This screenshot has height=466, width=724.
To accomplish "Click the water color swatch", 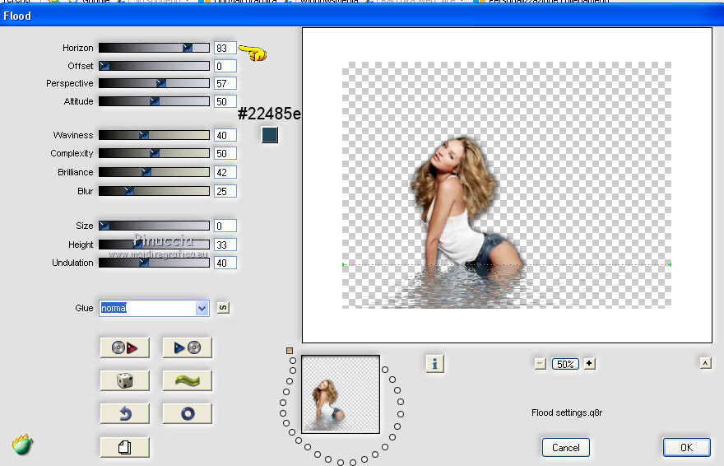I will tap(270, 135).
